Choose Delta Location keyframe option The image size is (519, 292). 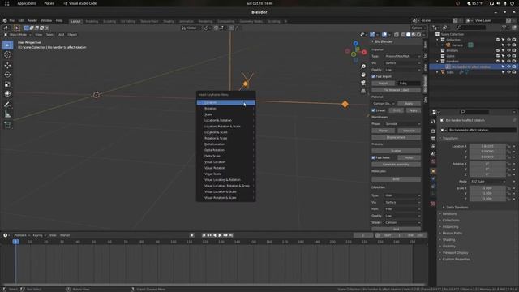[226, 144]
